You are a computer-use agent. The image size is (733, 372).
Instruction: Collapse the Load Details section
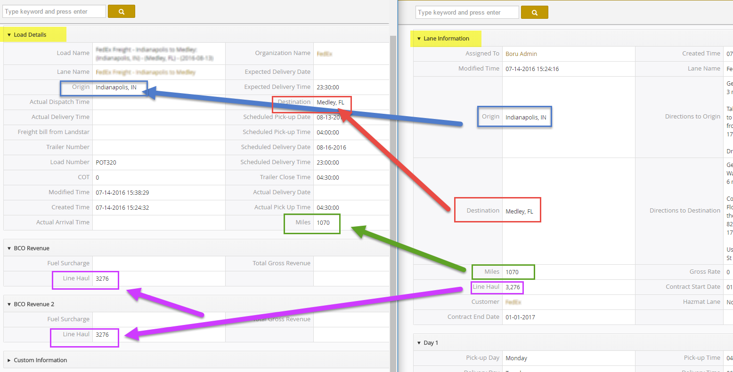point(9,35)
